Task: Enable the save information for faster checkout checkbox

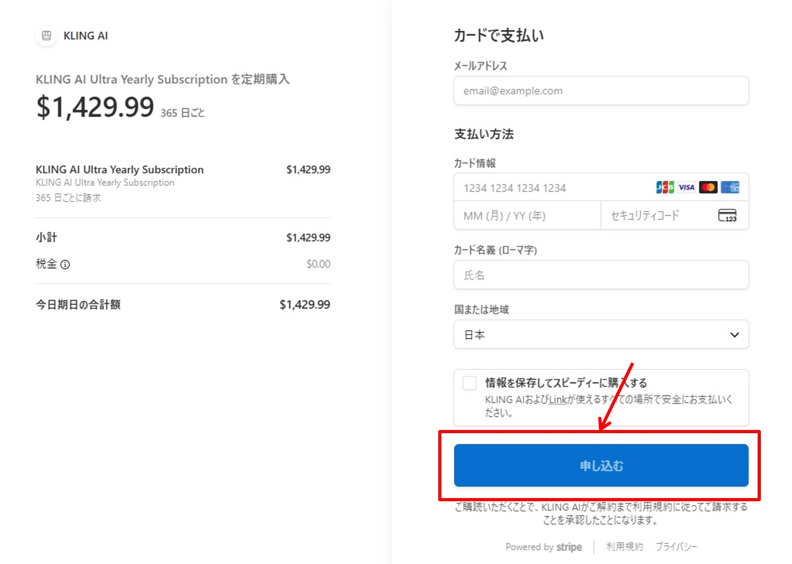Action: (x=469, y=383)
